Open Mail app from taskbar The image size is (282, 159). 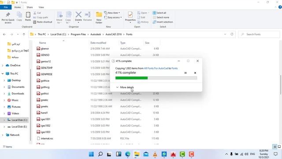click(x=146, y=154)
